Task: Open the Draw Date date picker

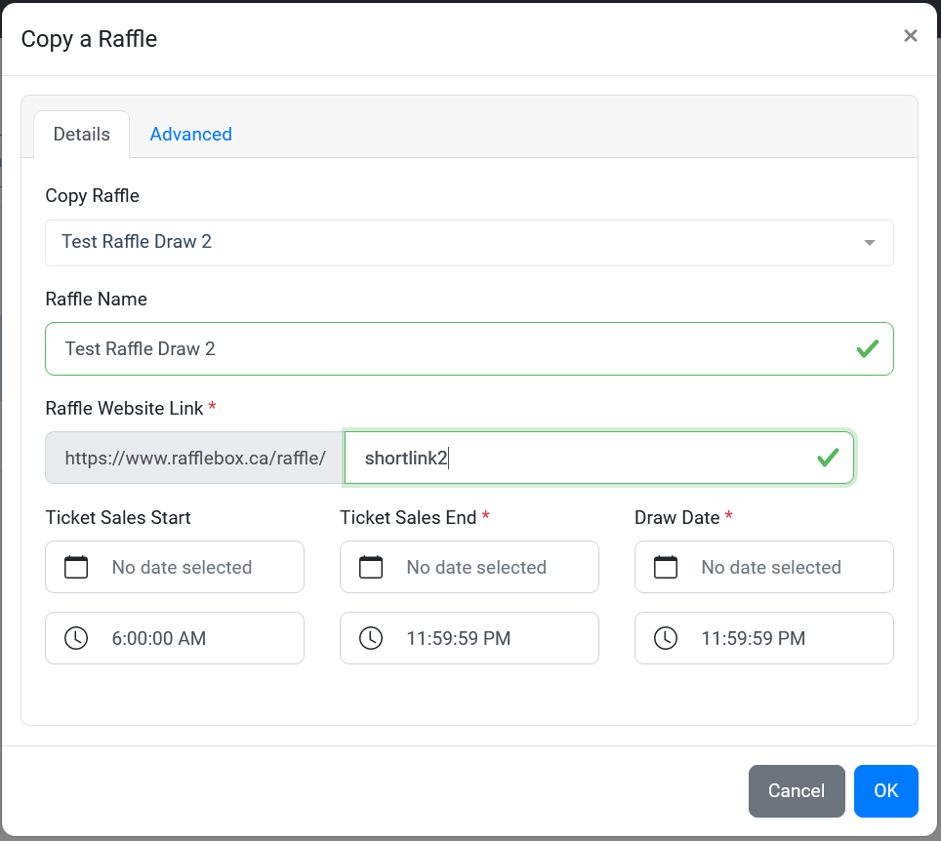Action: [x=764, y=567]
